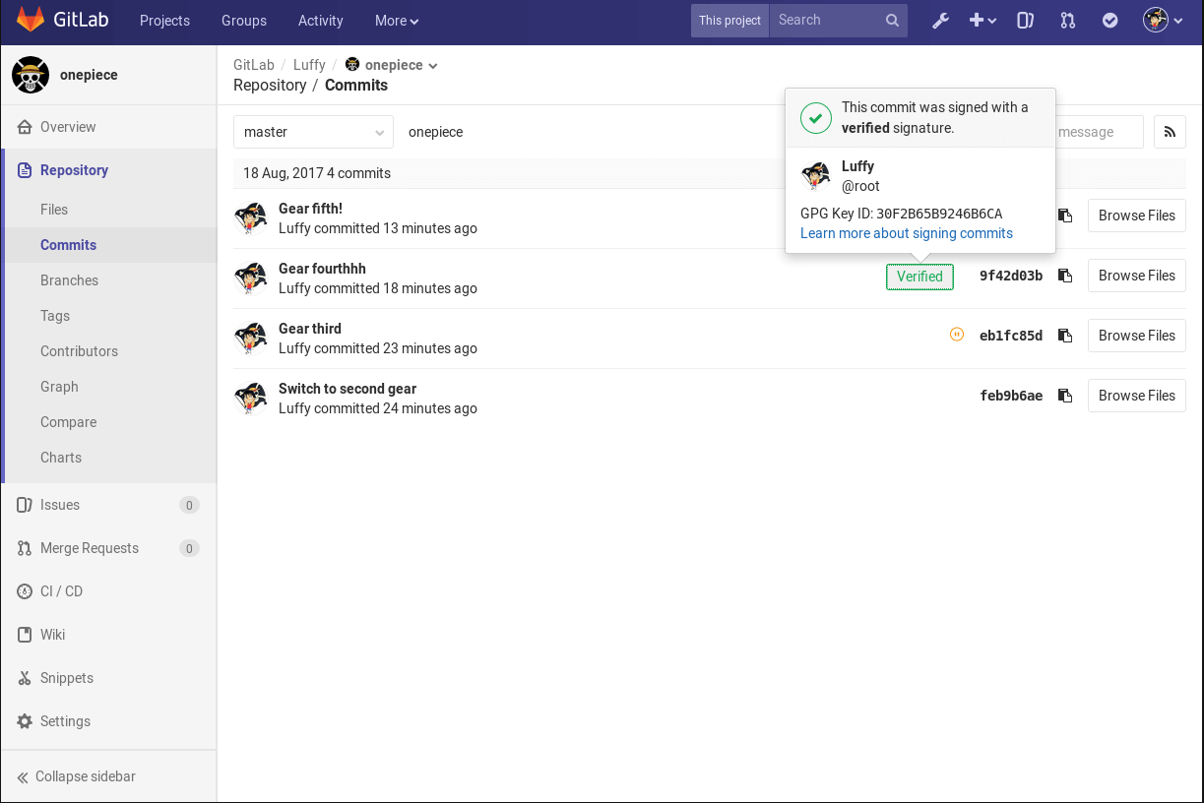Click the pending pipeline status icon for Gear third

pos(956,335)
